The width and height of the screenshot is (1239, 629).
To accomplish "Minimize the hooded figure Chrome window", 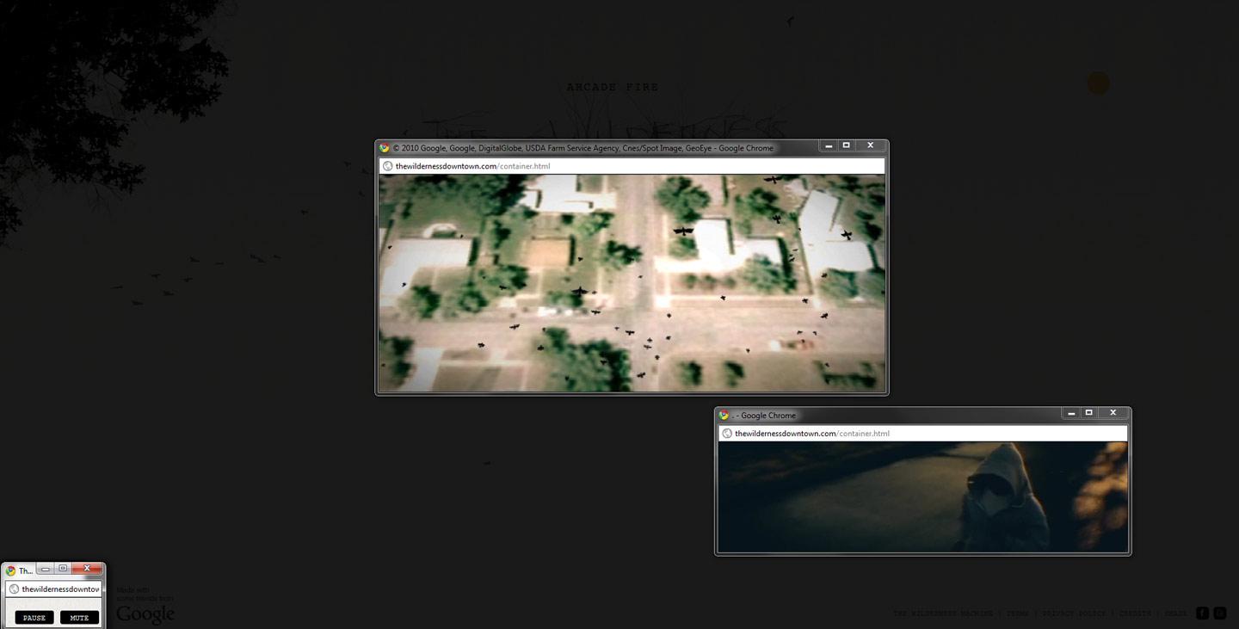I will coord(1071,414).
